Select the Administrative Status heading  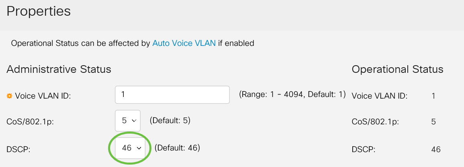(59, 69)
